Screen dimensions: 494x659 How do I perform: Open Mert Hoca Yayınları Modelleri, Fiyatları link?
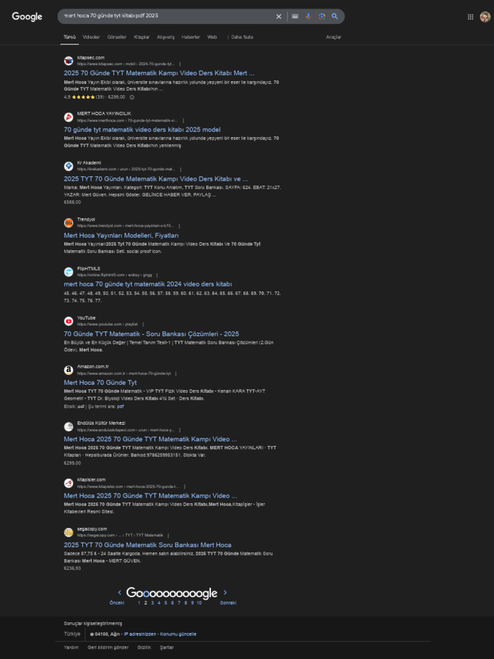point(122,236)
